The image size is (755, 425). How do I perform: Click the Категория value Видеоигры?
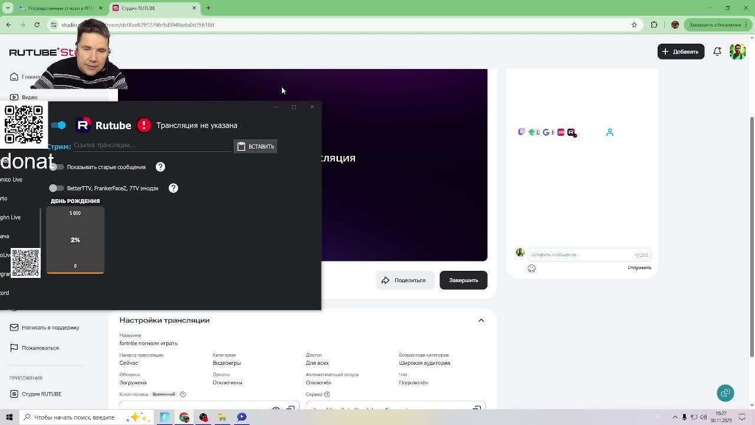[226, 363]
